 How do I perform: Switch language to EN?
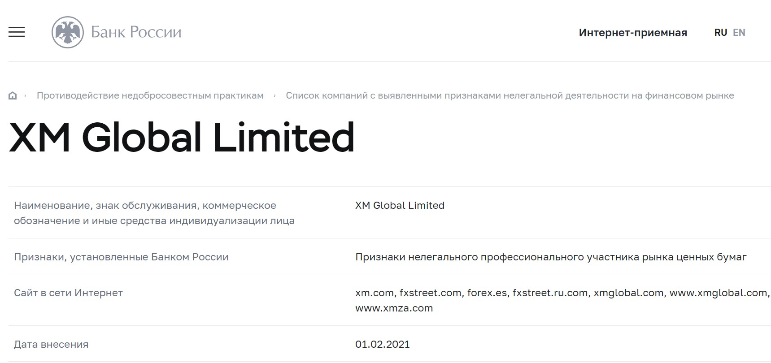pos(739,33)
